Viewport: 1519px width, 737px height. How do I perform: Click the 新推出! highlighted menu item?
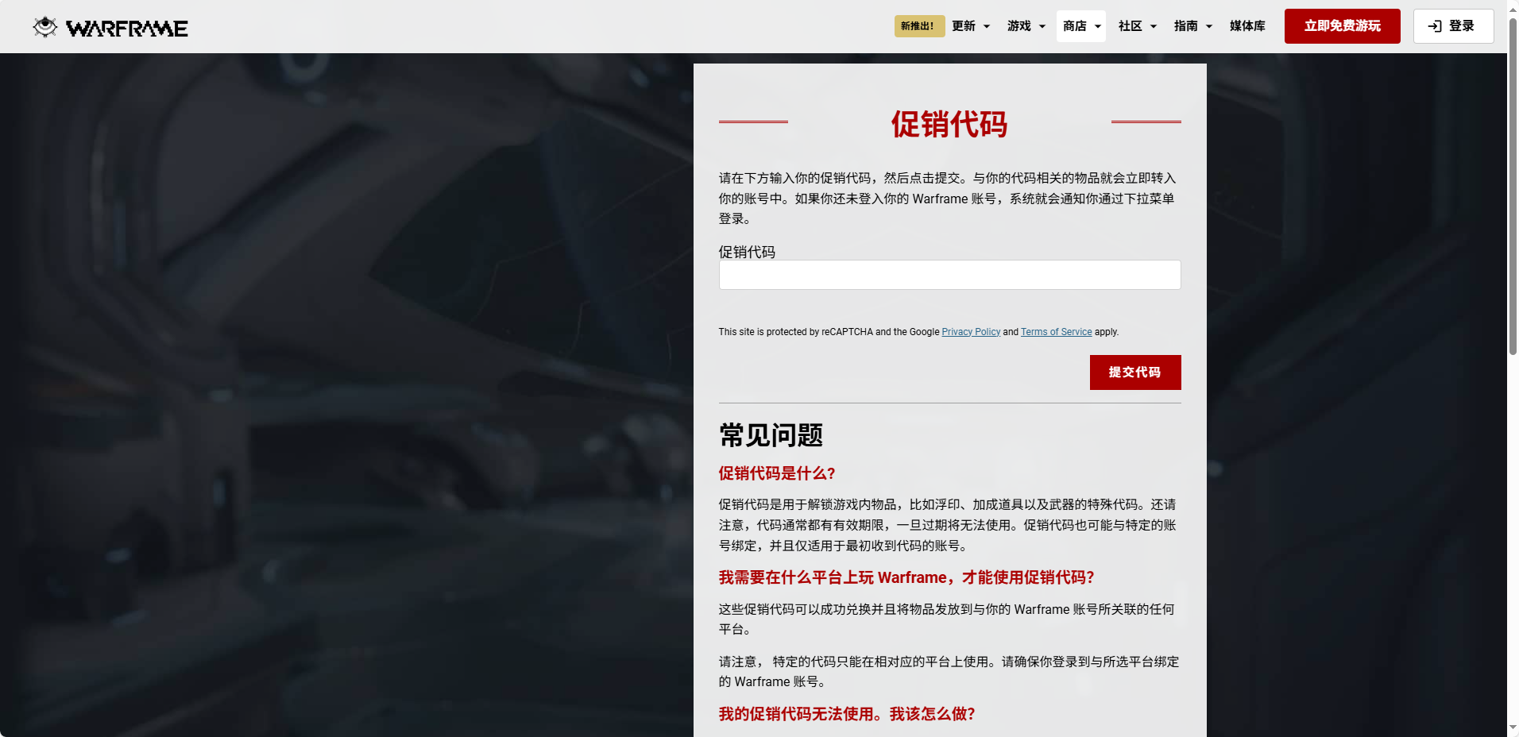click(x=918, y=25)
